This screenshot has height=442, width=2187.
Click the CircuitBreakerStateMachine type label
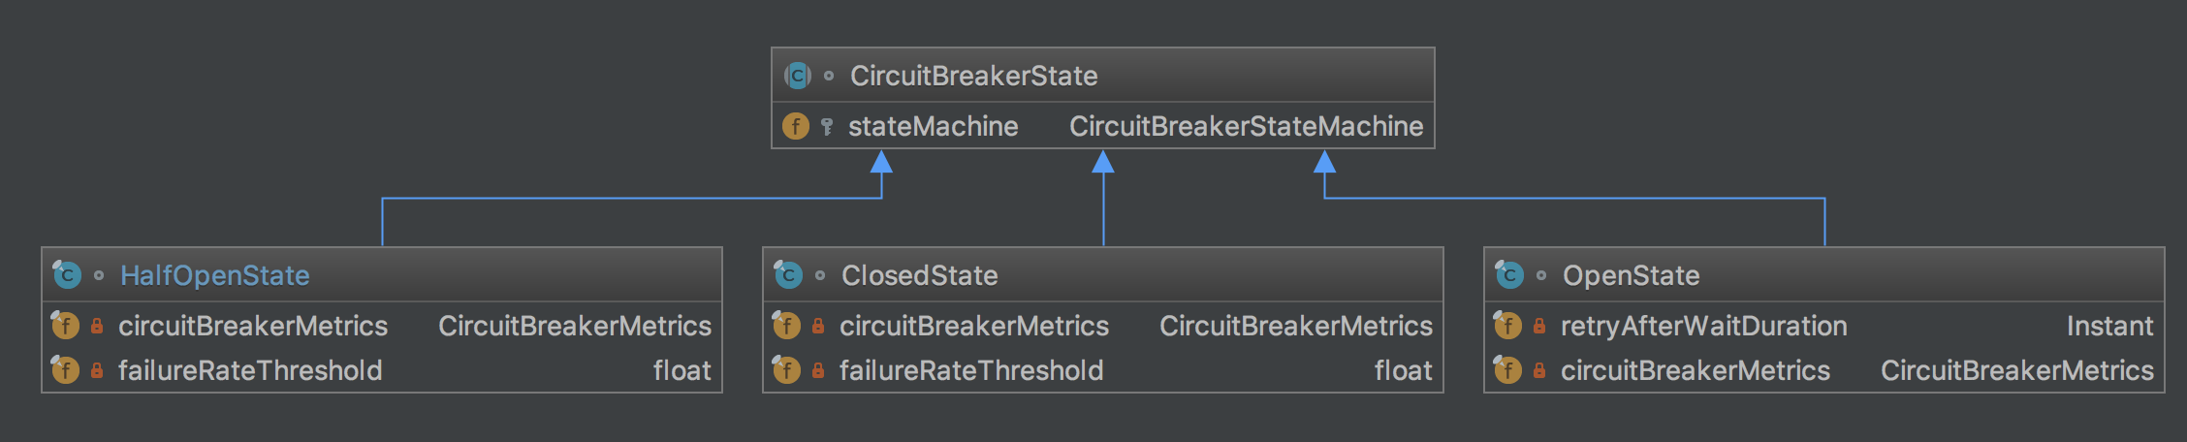1246,126
